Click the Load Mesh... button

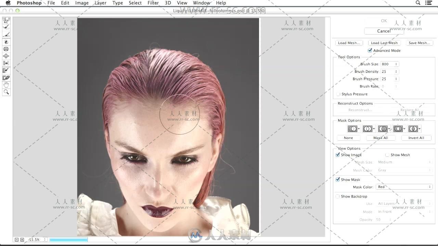tap(349, 43)
